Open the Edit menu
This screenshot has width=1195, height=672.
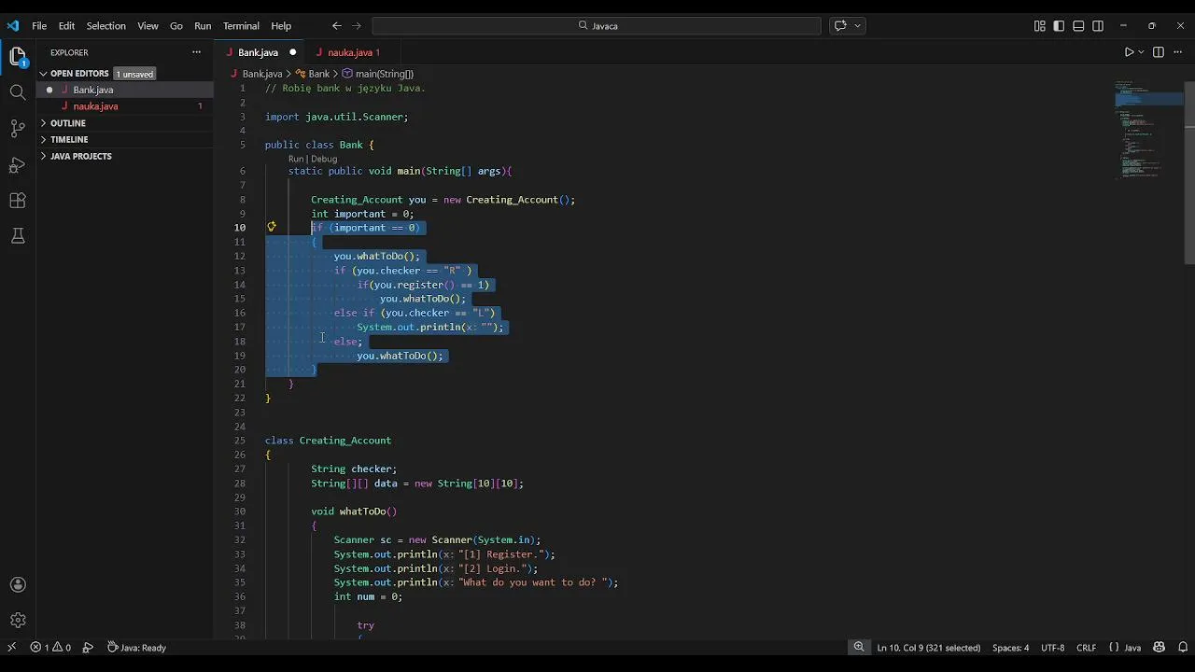click(66, 26)
